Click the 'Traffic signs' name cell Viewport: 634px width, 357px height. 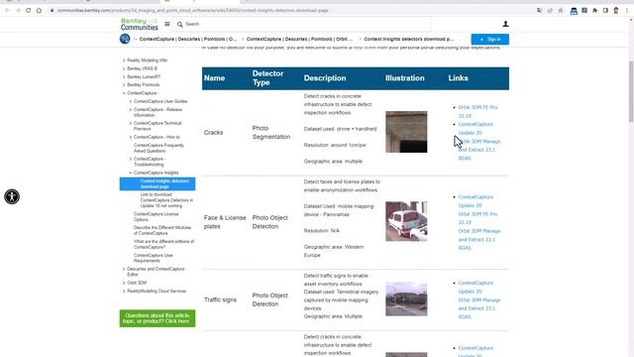coord(220,299)
